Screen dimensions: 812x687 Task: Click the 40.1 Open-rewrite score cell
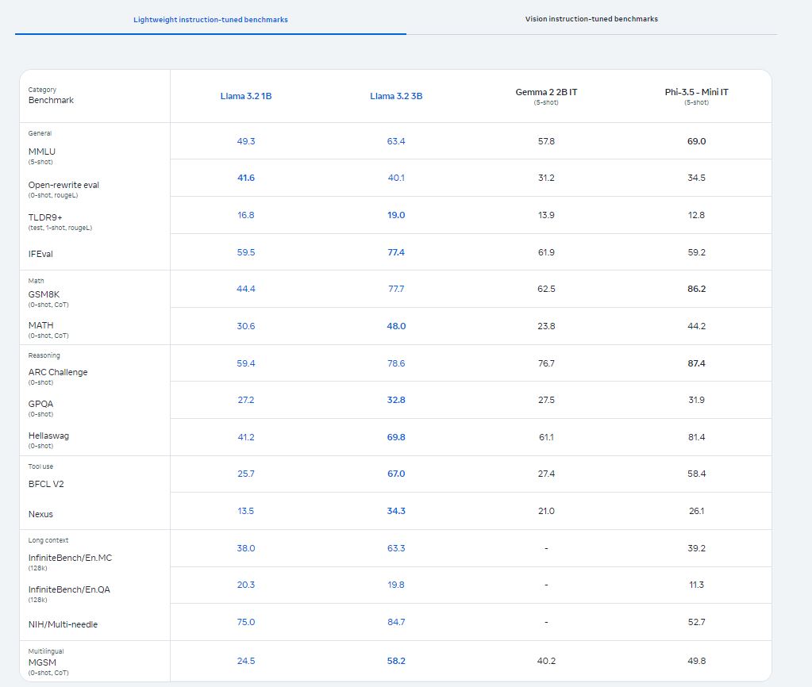point(396,178)
